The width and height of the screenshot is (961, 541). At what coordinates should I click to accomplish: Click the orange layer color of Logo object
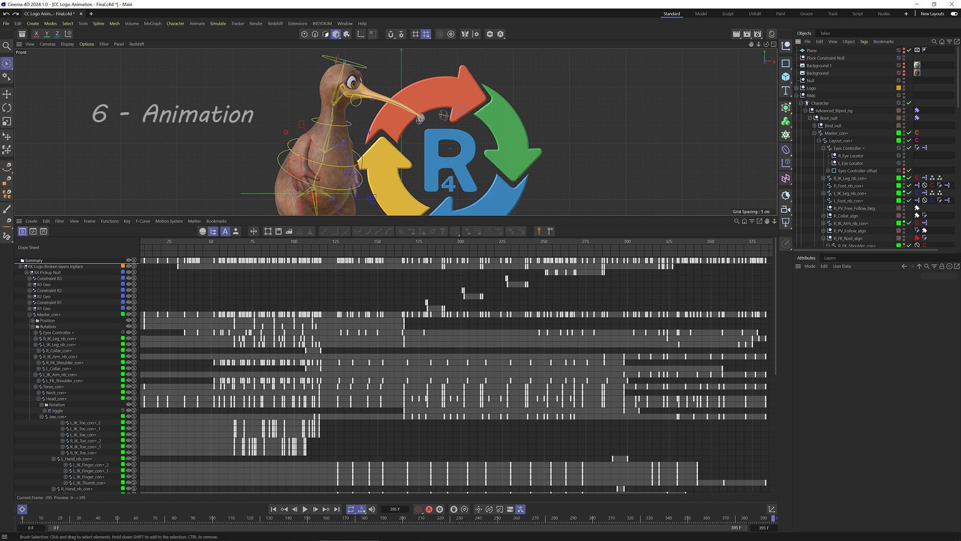click(x=898, y=88)
